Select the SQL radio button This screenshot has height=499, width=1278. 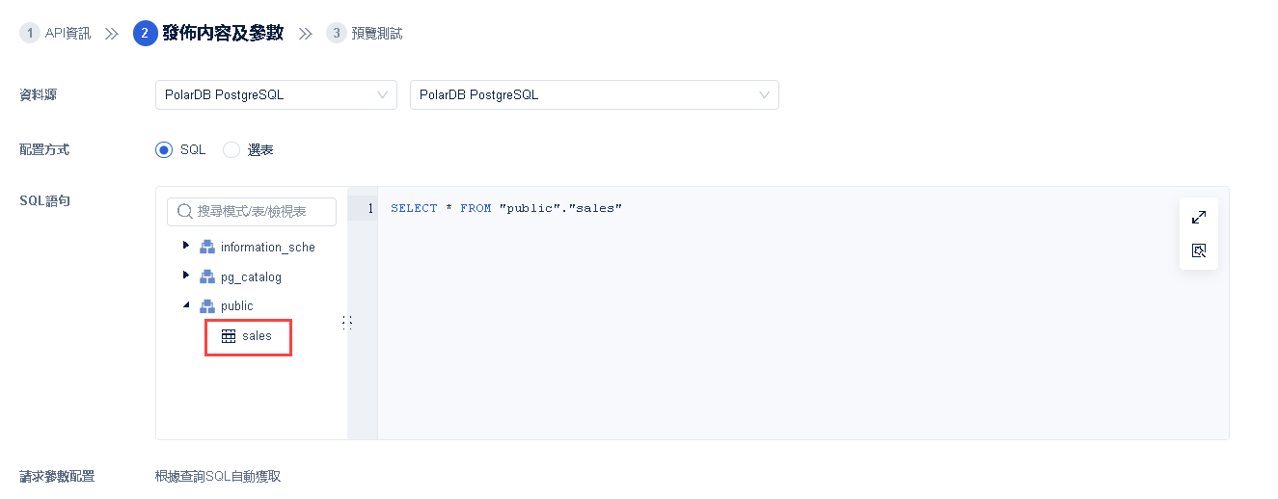point(163,150)
